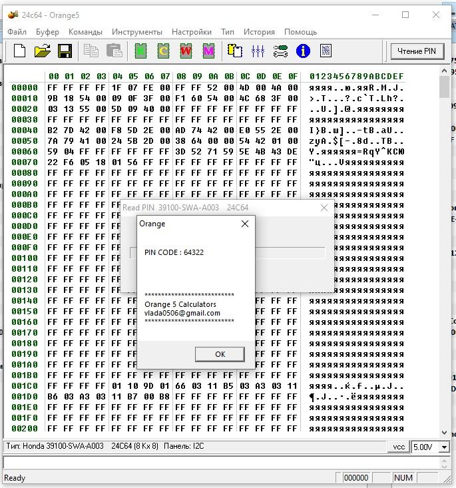The width and height of the screenshot is (456, 488).
Task: Open the Настройки menu
Action: click(x=192, y=32)
